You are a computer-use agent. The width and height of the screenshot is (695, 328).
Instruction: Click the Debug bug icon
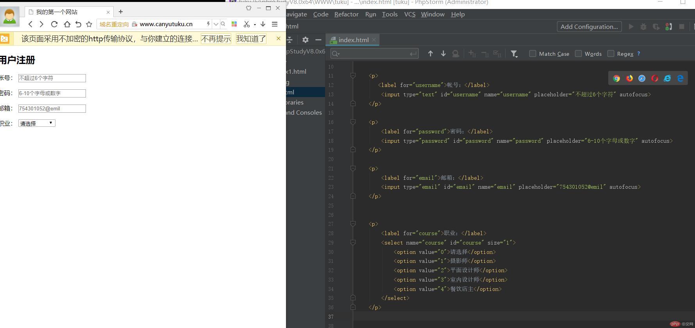click(x=643, y=27)
